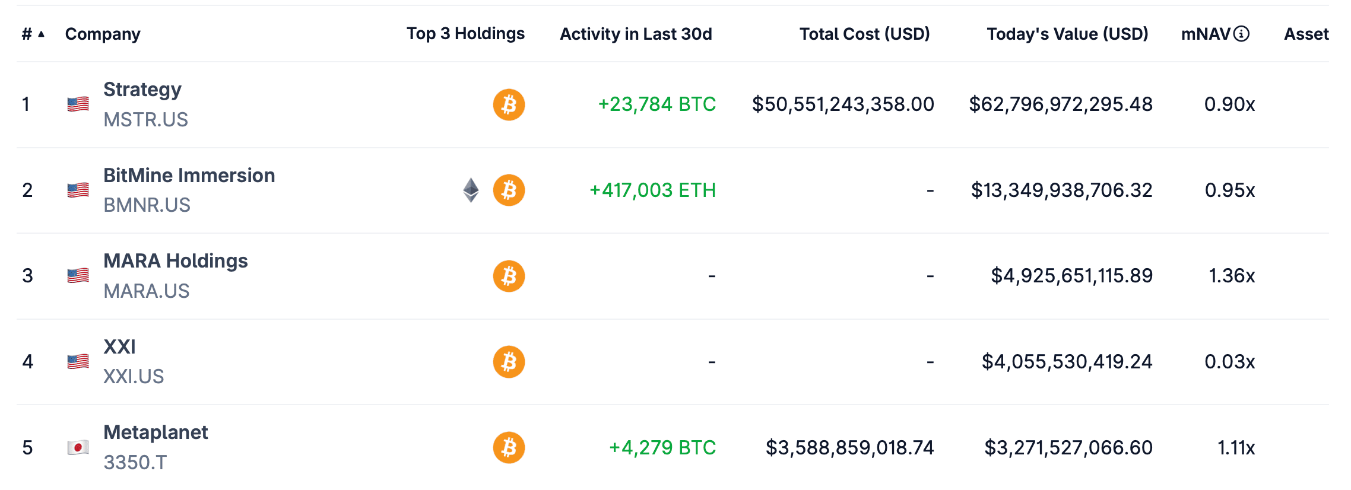Click the Japan flag next to Metaplanet
This screenshot has width=1351, height=490.
pyautogui.click(x=78, y=447)
